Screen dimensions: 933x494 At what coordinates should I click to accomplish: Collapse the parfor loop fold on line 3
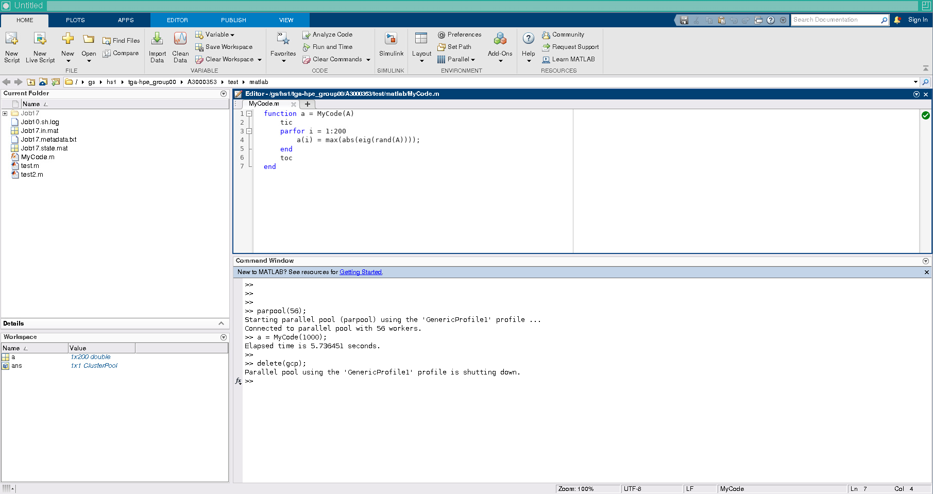pyautogui.click(x=249, y=131)
